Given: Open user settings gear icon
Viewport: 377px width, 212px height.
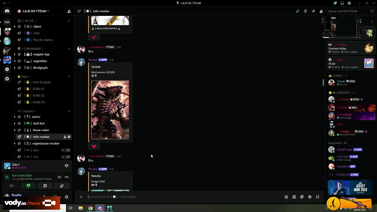Looking at the screenshot, I should [67, 197].
